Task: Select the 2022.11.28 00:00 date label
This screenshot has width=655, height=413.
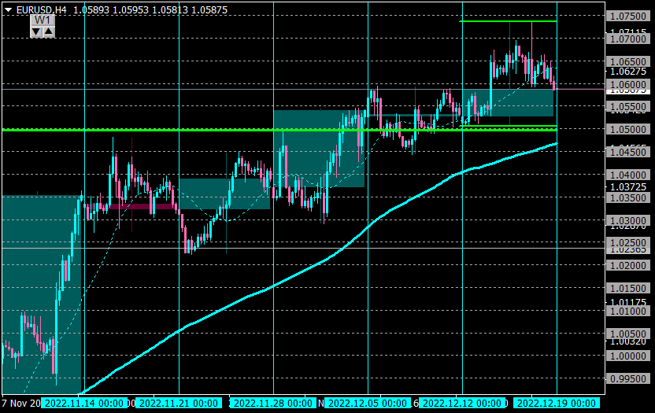Action: tap(273, 404)
